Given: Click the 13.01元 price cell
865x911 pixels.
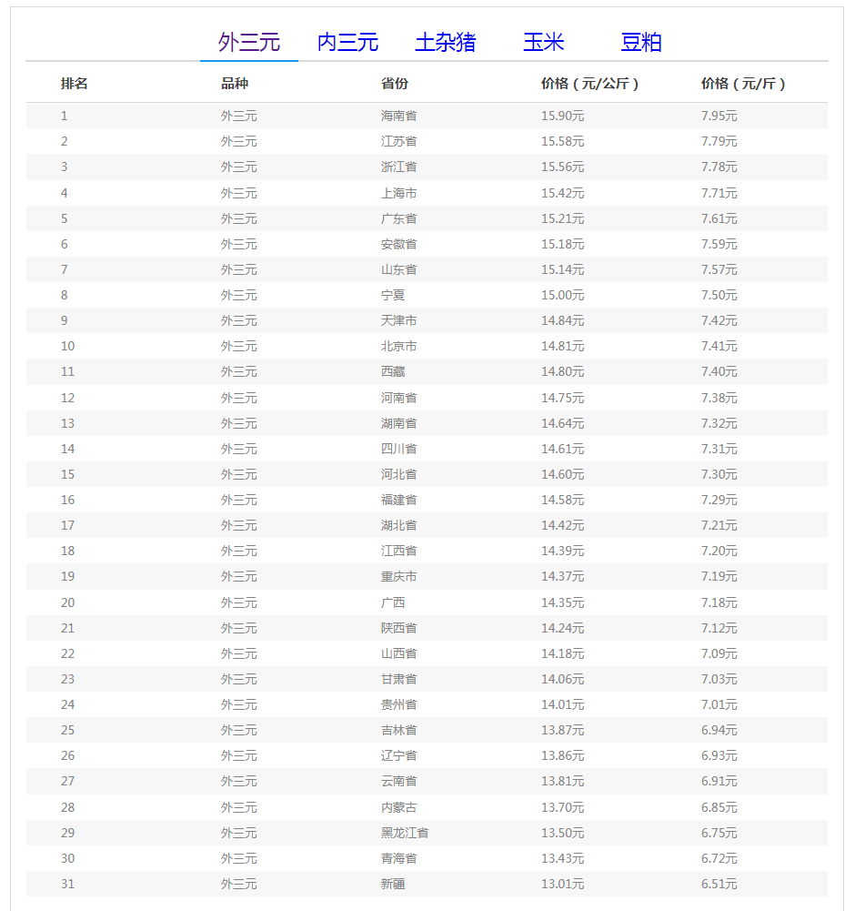Looking at the screenshot, I should click(x=562, y=885).
